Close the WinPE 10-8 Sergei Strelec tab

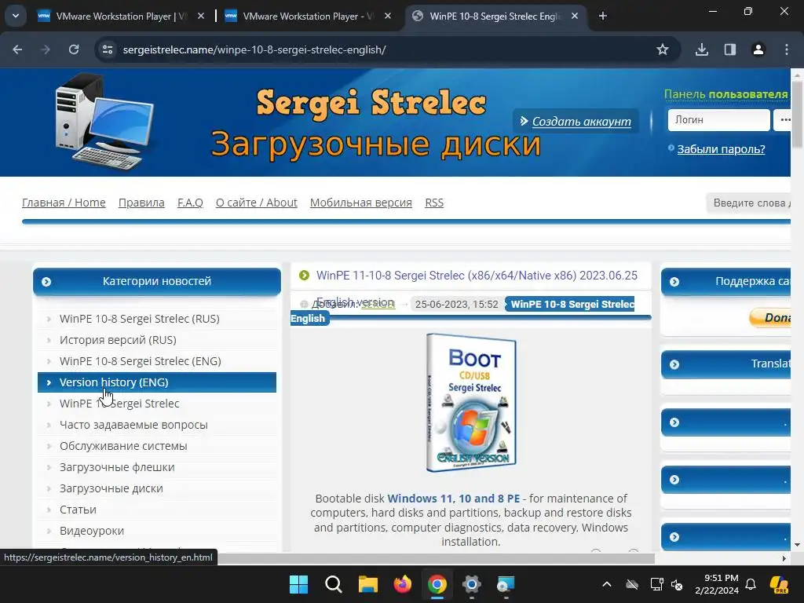point(574,16)
